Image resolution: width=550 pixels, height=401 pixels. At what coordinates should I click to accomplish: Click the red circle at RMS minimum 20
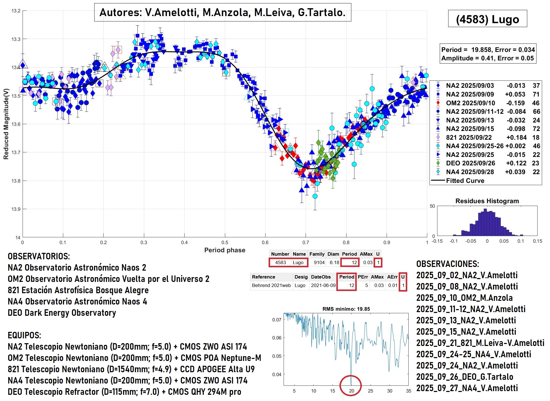350,385
